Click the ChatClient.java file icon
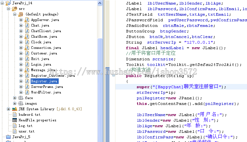Image resolution: width=247 pixels, height=142 pixels. click(x=27, y=31)
